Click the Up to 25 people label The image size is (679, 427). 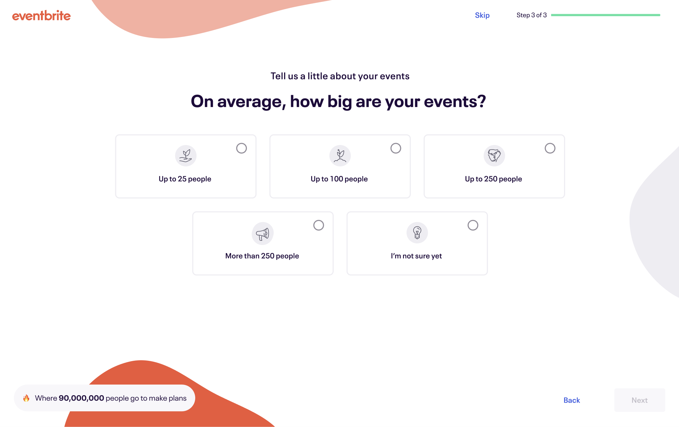185,179
